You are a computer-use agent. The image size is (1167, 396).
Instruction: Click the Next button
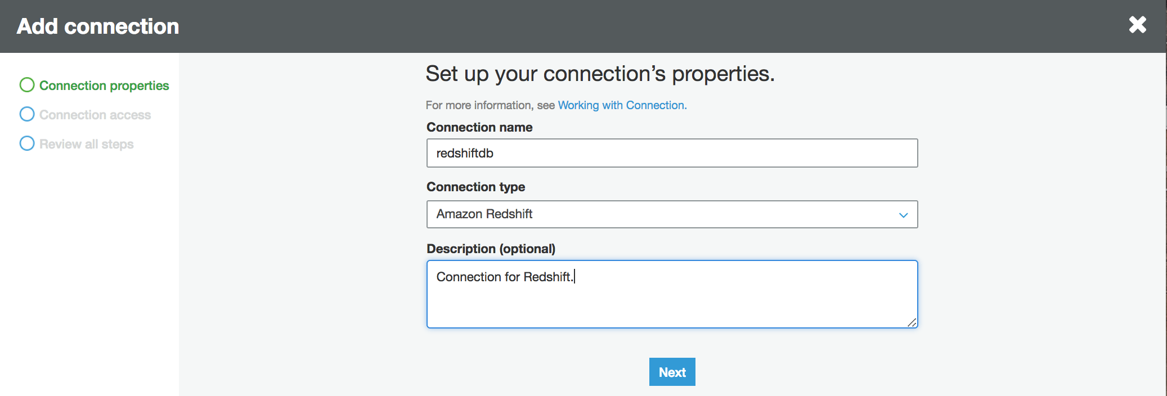tap(672, 372)
